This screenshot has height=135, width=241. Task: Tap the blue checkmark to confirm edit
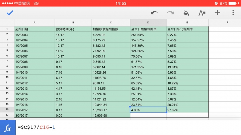tap(10, 13)
